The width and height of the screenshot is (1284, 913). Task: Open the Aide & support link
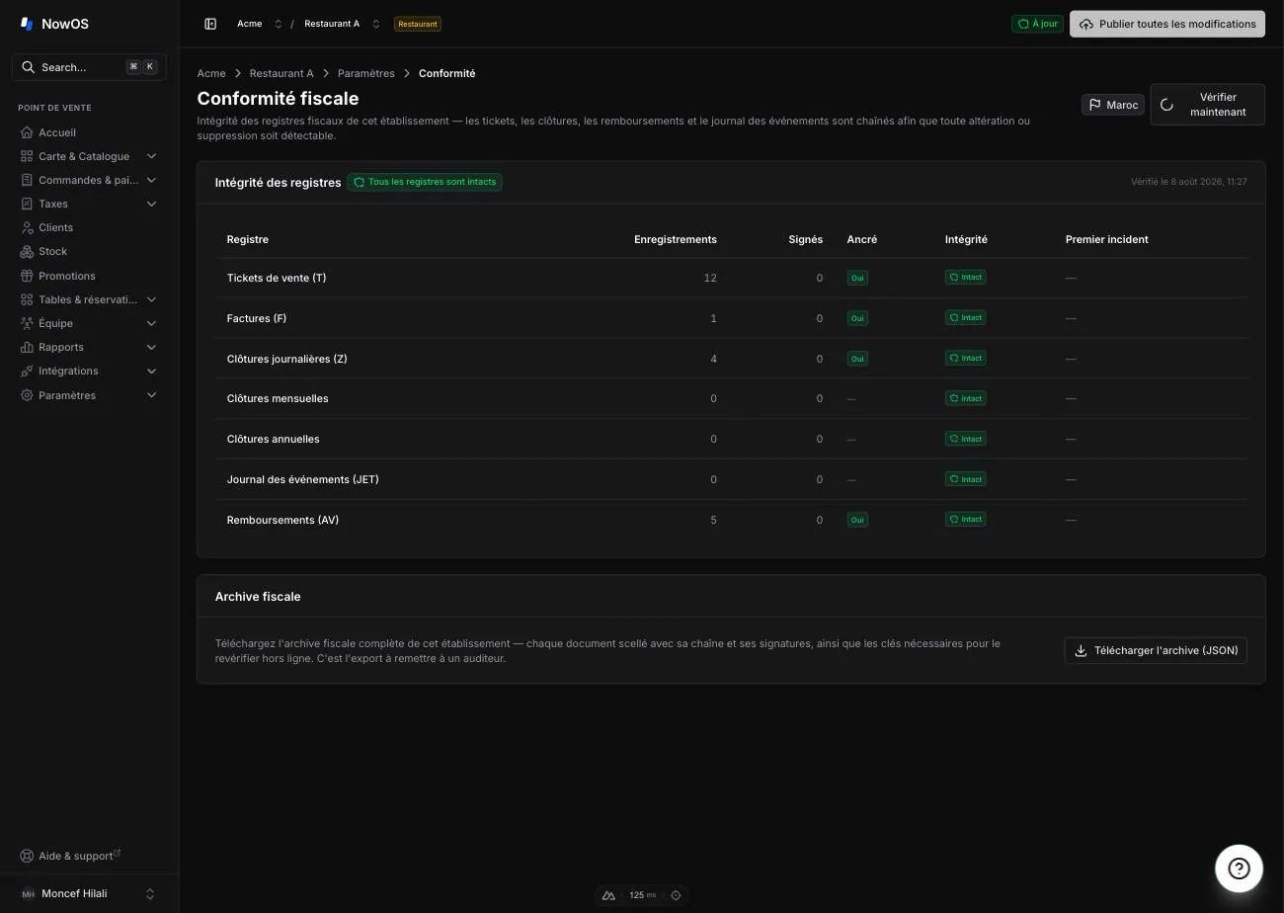pos(71,856)
